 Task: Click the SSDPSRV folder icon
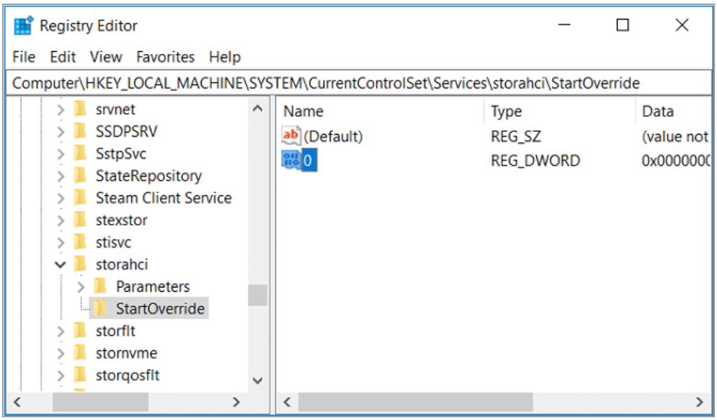(81, 132)
